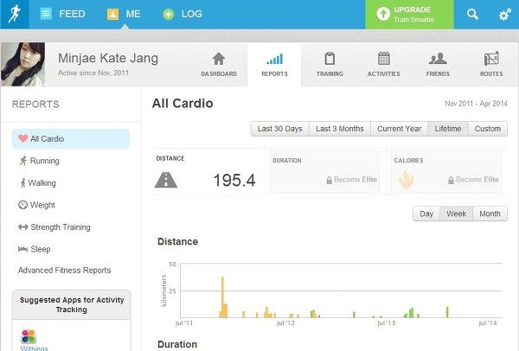This screenshot has height=351, width=519.
Task: Switch chart grouping to Month
Action: [x=490, y=214]
